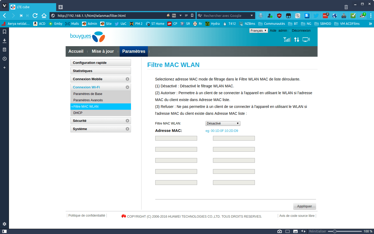
Task: Open the Filtre MAC WLAN mode dropdown
Action: 223,123
